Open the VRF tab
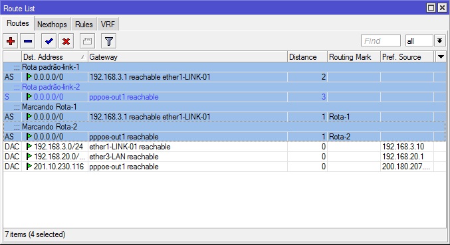This screenshot has height=245, width=450. [x=108, y=25]
